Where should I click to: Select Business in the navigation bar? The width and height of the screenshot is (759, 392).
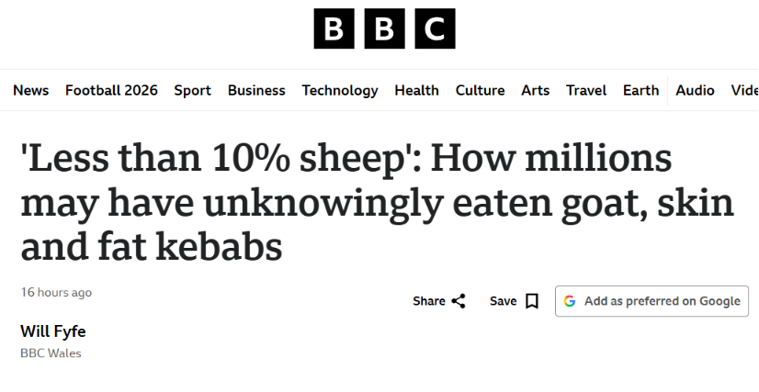[256, 90]
